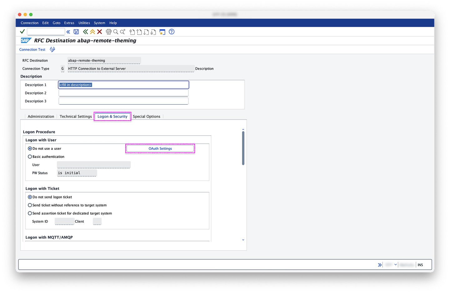Open the Help menu
450x293 pixels.
(113, 23)
